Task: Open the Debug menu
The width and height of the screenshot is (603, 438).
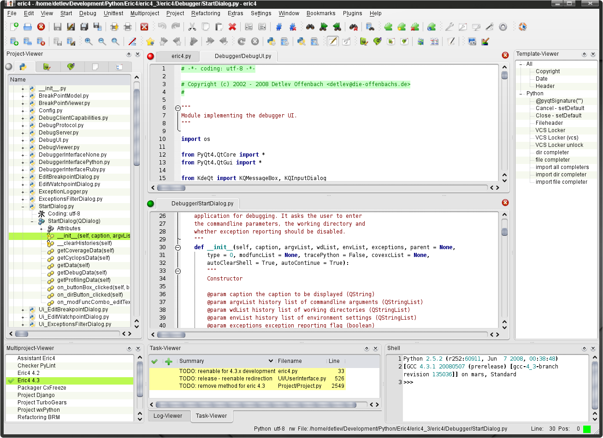Action: click(x=87, y=13)
